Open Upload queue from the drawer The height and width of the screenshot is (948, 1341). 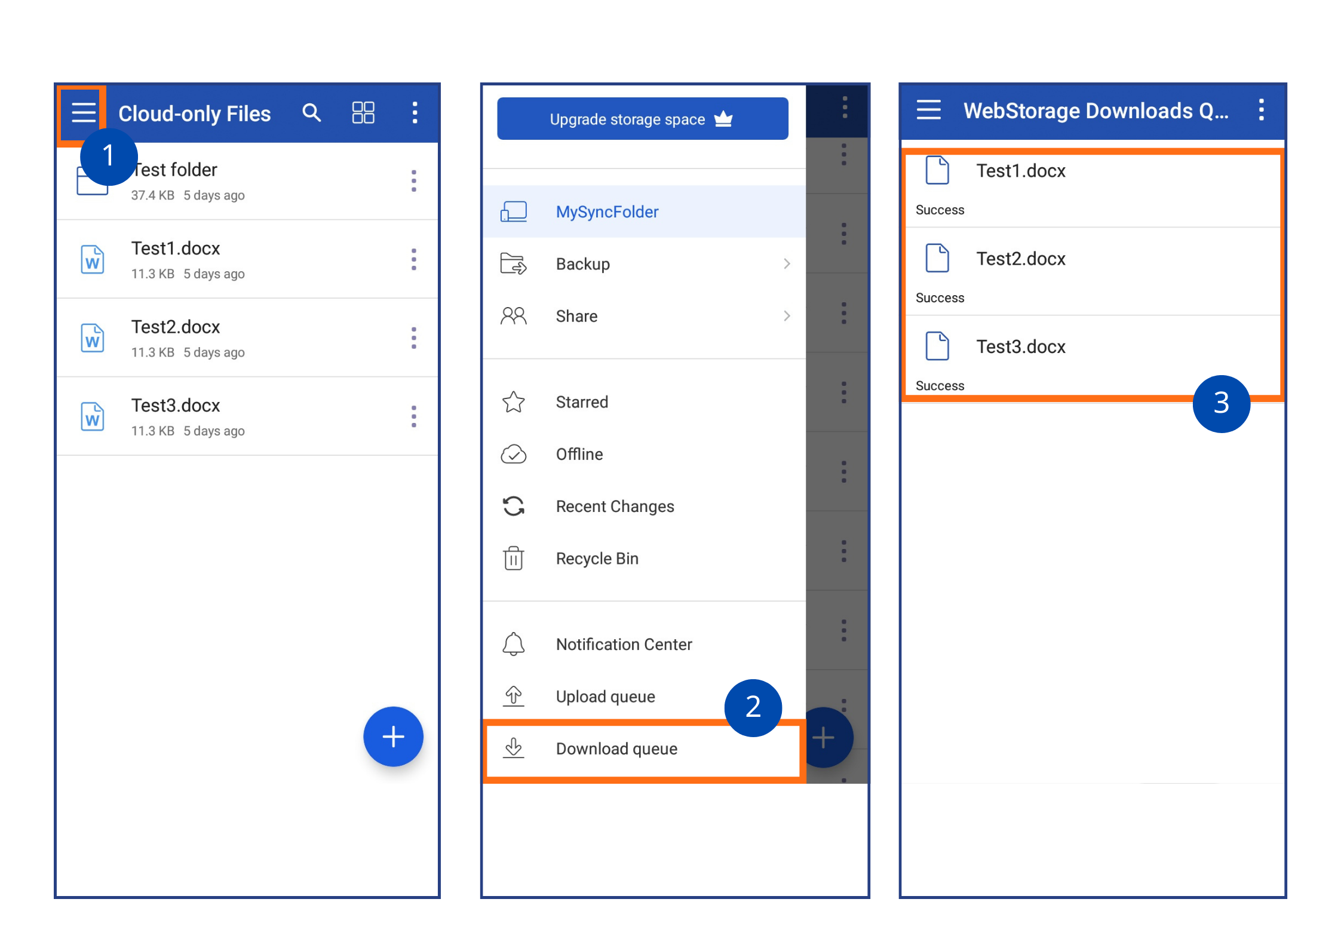coord(644,696)
